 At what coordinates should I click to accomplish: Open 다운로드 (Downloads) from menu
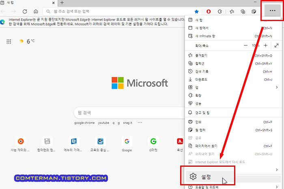[233, 79]
